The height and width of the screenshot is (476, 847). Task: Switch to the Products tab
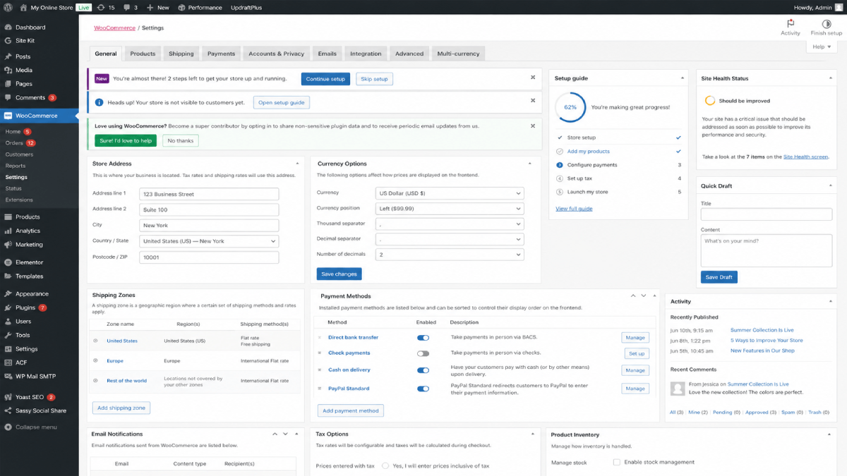tap(143, 54)
